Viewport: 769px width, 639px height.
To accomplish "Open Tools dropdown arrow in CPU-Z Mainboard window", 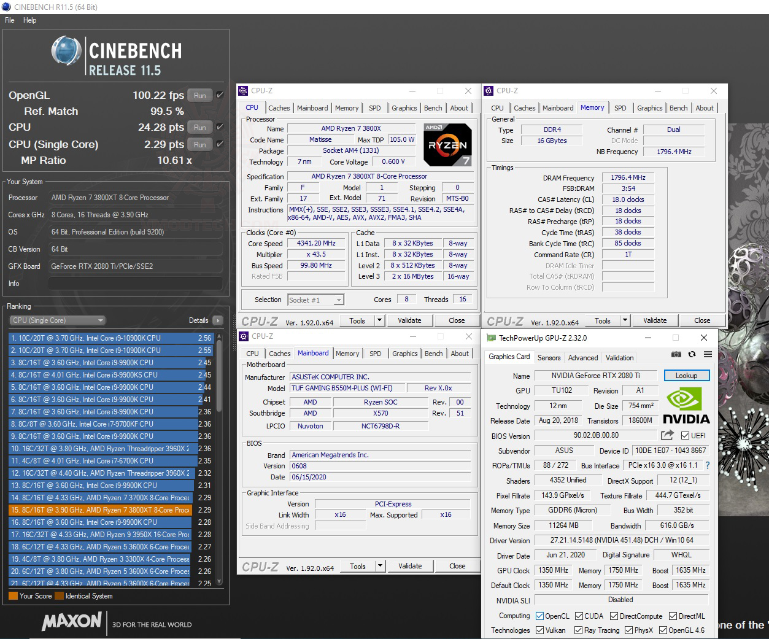I will tap(380, 566).
